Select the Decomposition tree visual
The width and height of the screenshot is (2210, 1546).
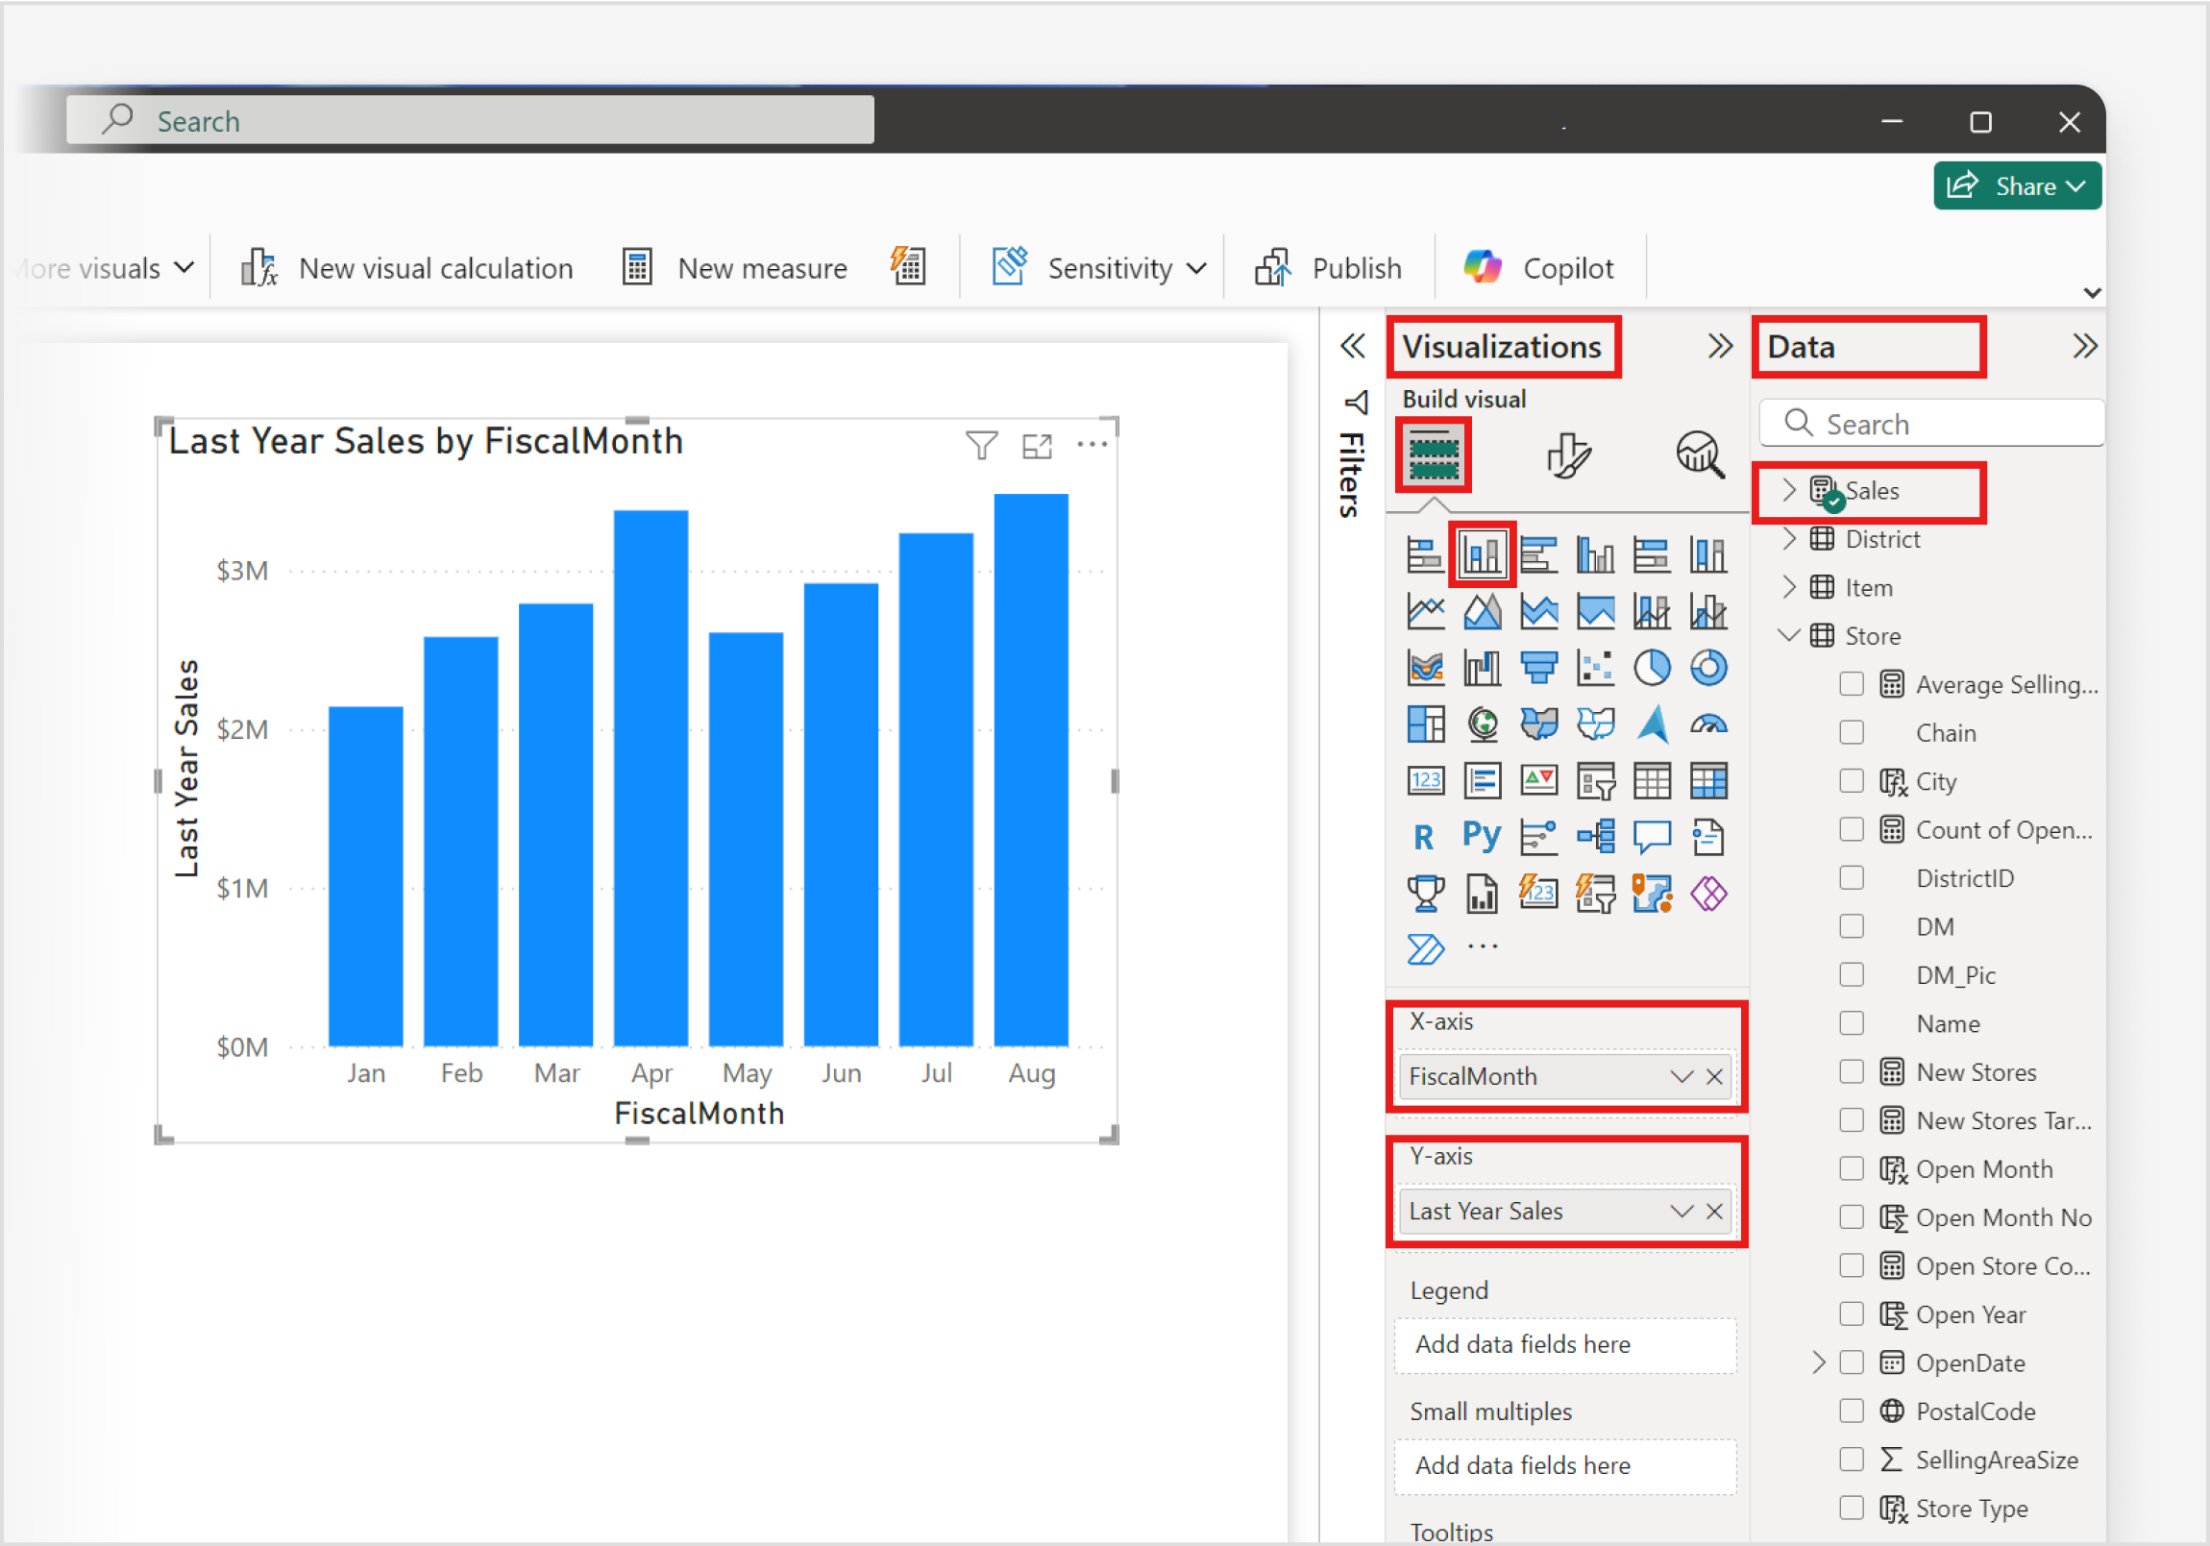tap(1597, 836)
